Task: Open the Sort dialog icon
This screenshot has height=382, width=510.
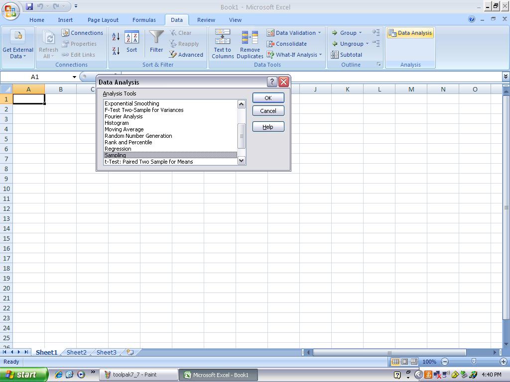Action: point(131,42)
